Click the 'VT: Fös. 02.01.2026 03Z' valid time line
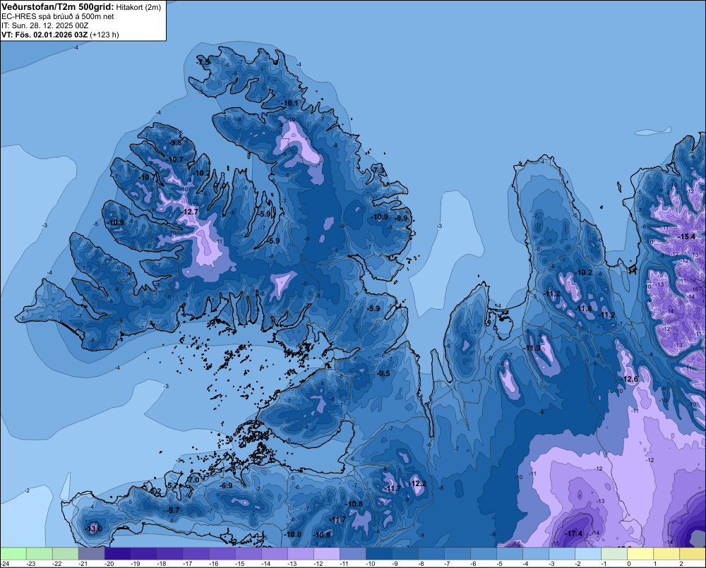Screen dimensions: 706x568 (44, 35)
